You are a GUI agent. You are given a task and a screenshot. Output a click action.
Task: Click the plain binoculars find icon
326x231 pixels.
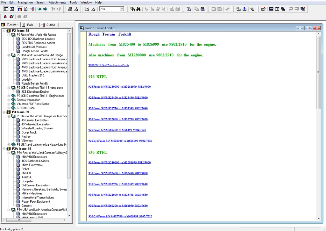[x=138, y=9]
